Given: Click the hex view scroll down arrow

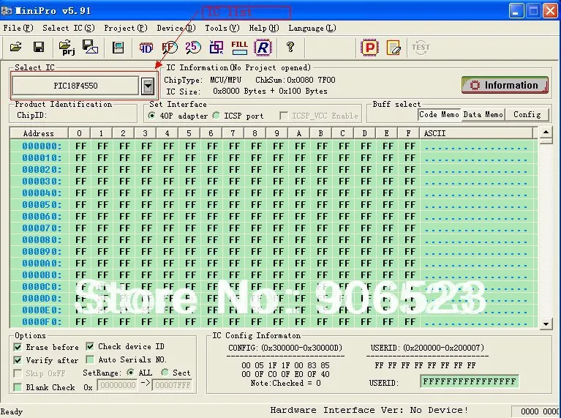Looking at the screenshot, I should click(546, 324).
